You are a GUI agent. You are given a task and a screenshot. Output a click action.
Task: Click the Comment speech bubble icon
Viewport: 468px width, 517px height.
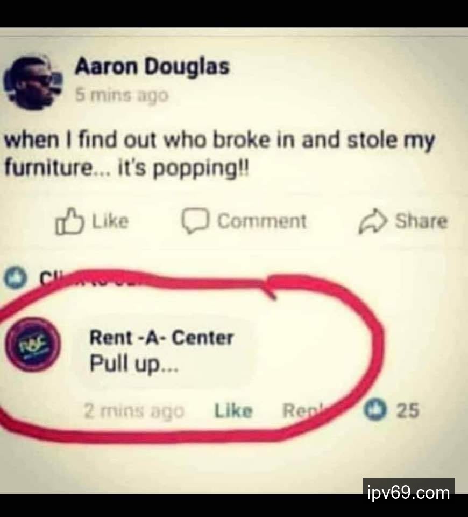195,221
